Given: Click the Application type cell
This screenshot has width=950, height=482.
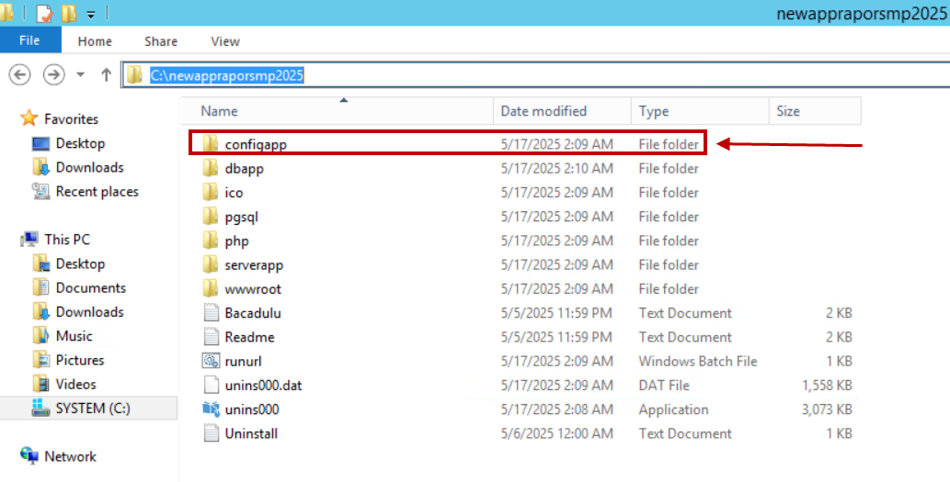Looking at the screenshot, I should [x=673, y=409].
